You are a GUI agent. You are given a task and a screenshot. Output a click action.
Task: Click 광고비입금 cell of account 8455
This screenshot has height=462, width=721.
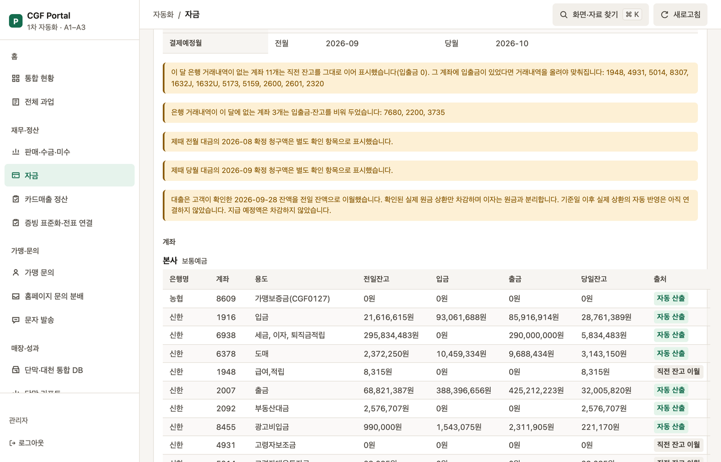(272, 427)
